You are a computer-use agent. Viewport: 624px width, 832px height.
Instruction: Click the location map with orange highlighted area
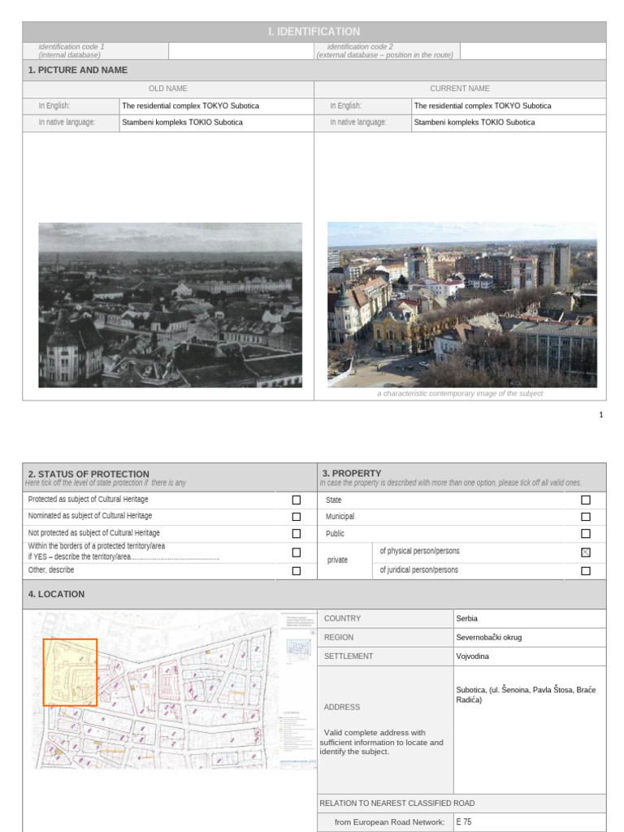coord(173,690)
